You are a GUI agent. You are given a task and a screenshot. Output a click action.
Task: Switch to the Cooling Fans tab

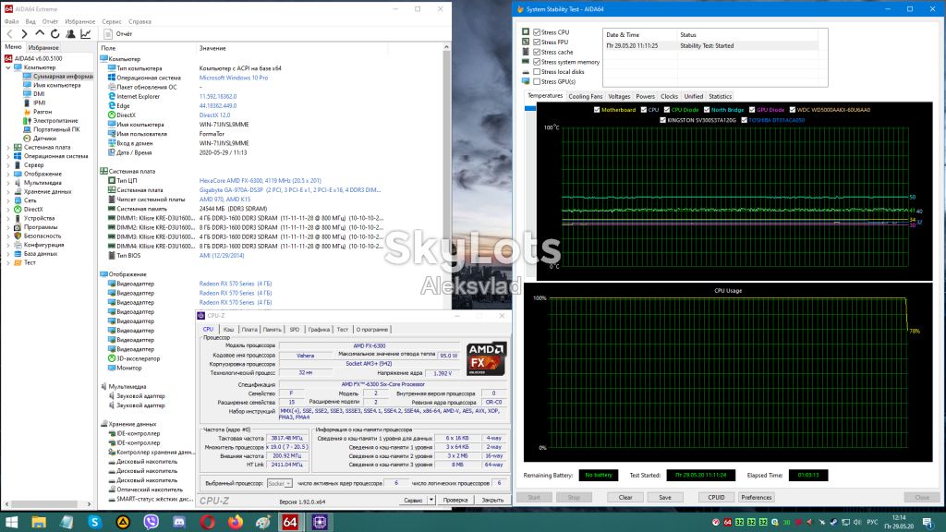(585, 96)
